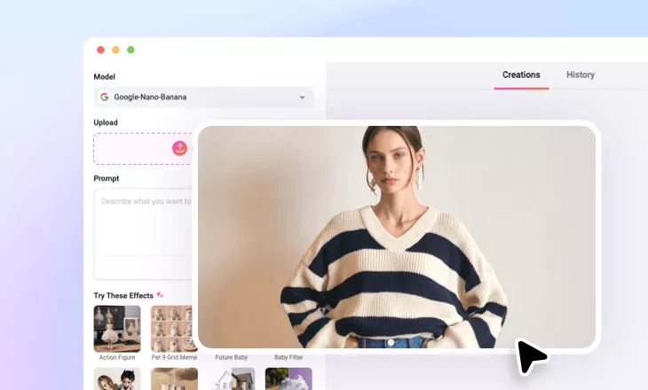Screen dimensions: 648x390
Task: Select the Pet 9 Grid Meme thumbnail
Action: click(172, 329)
